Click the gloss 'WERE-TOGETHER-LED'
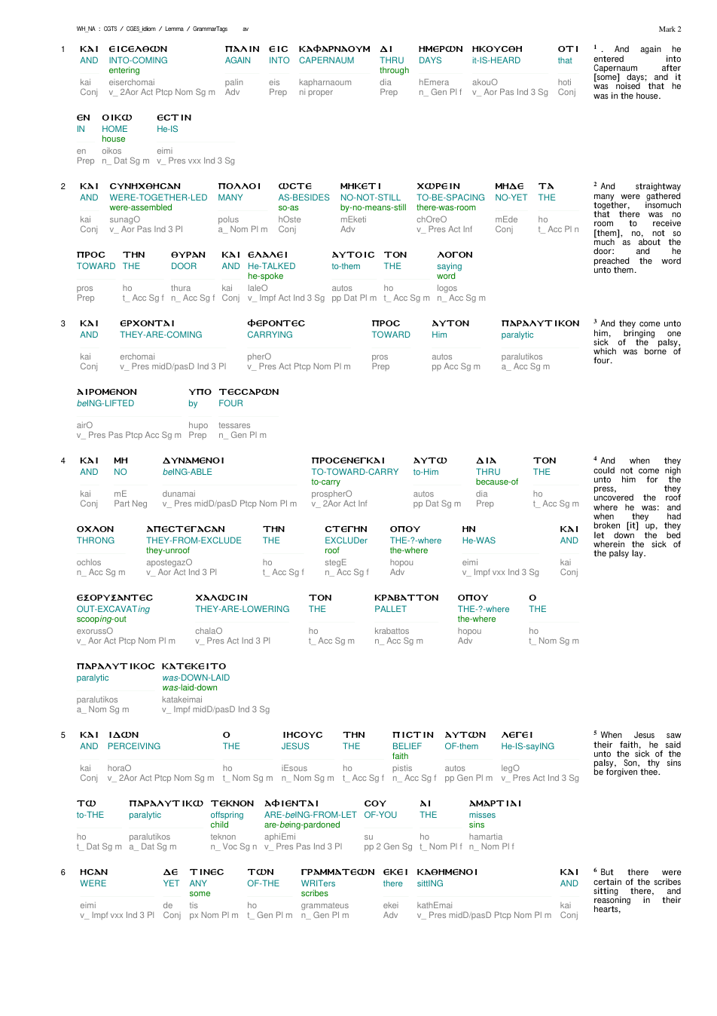The width and height of the screenshot is (717, 1016). pyautogui.click(x=158, y=197)
